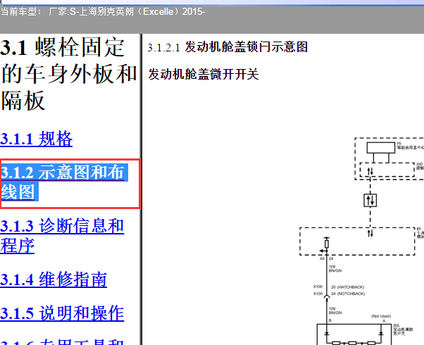424x345 pixels.
Task: Click the 当前车型 Excelle 2015 header text
Action: click(103, 12)
